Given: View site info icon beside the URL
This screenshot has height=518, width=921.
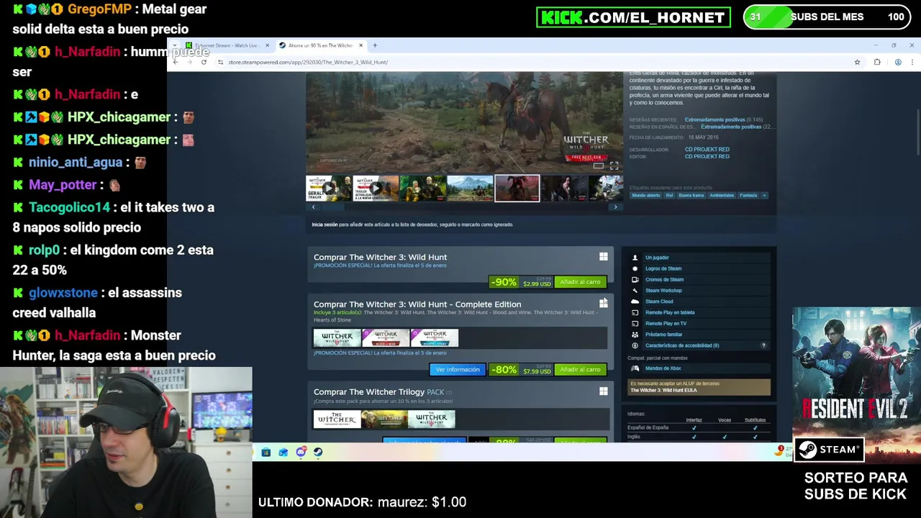Looking at the screenshot, I should point(220,62).
